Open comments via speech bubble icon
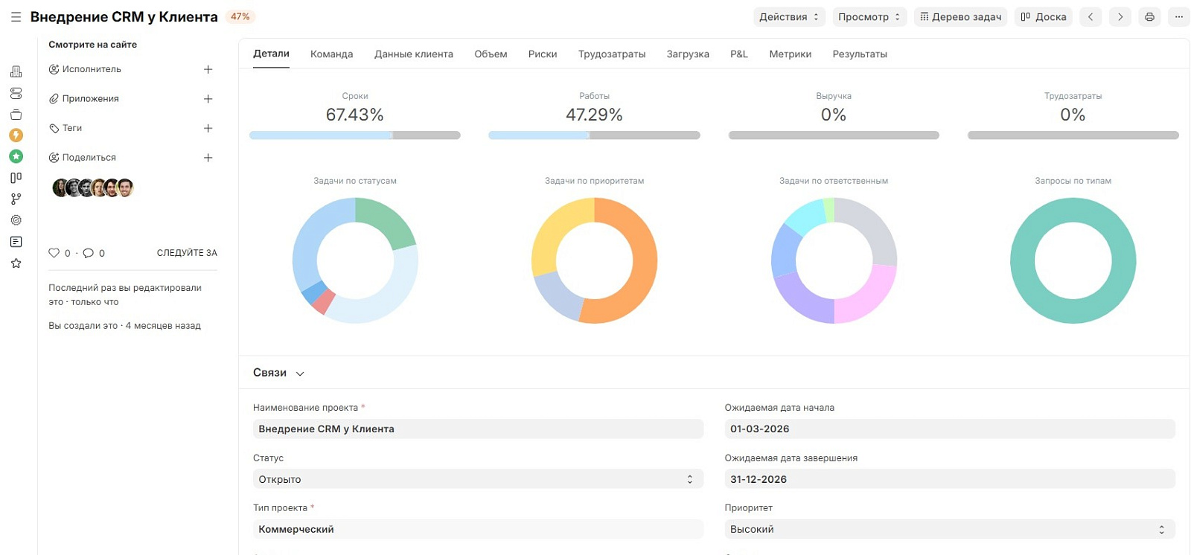 [88, 253]
